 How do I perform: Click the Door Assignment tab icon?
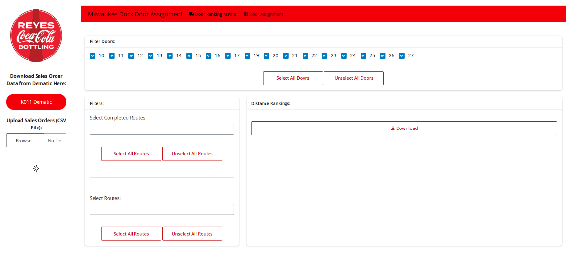(246, 14)
